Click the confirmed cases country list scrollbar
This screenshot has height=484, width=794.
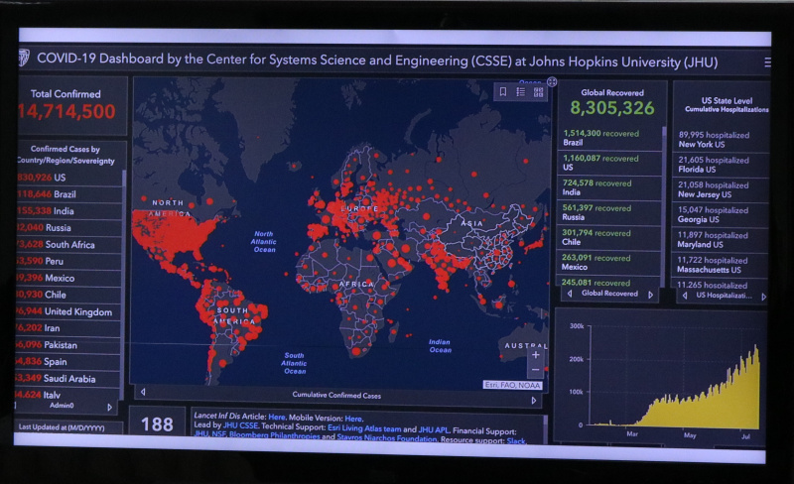124,284
